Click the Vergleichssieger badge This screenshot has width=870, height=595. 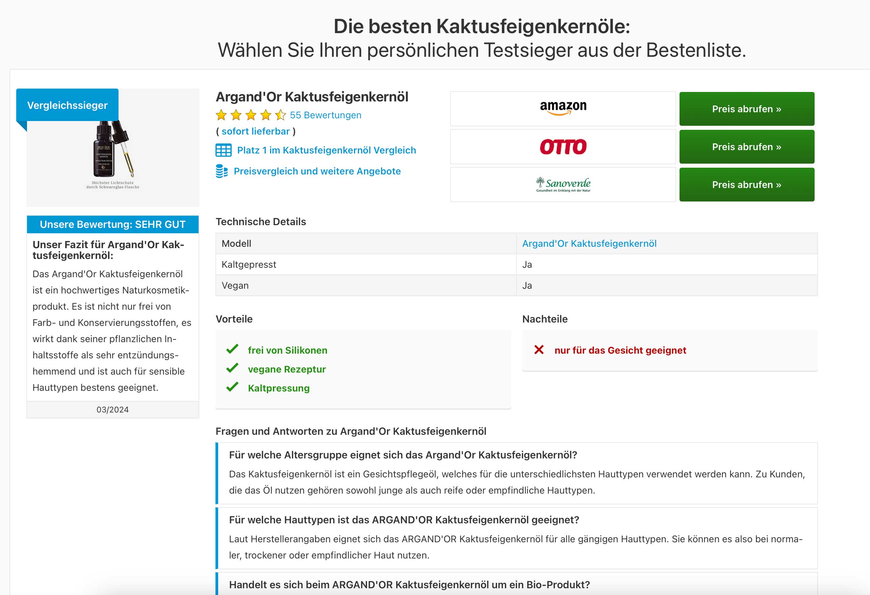68,105
